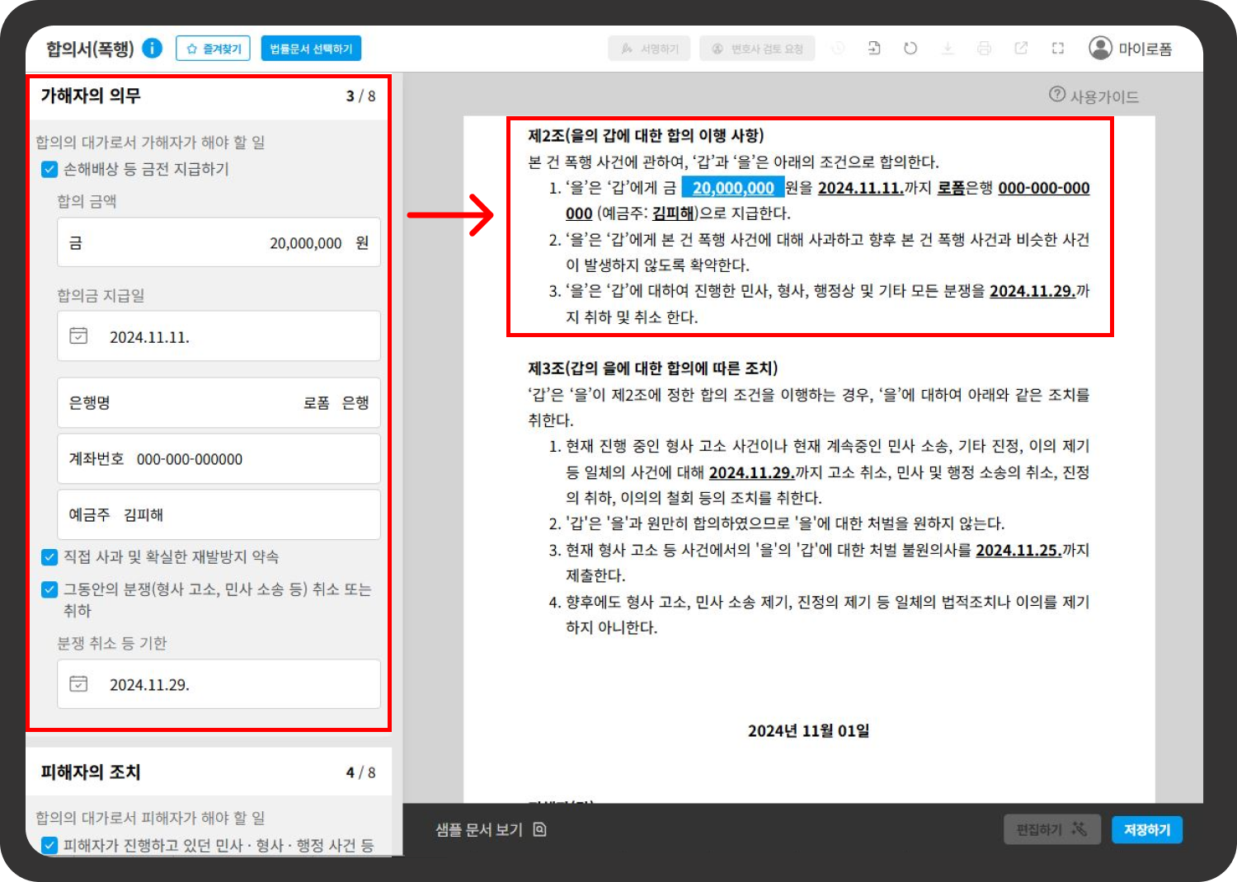Reset the form with the refresh icon
Viewport: 1237px width, 882px height.
point(910,49)
